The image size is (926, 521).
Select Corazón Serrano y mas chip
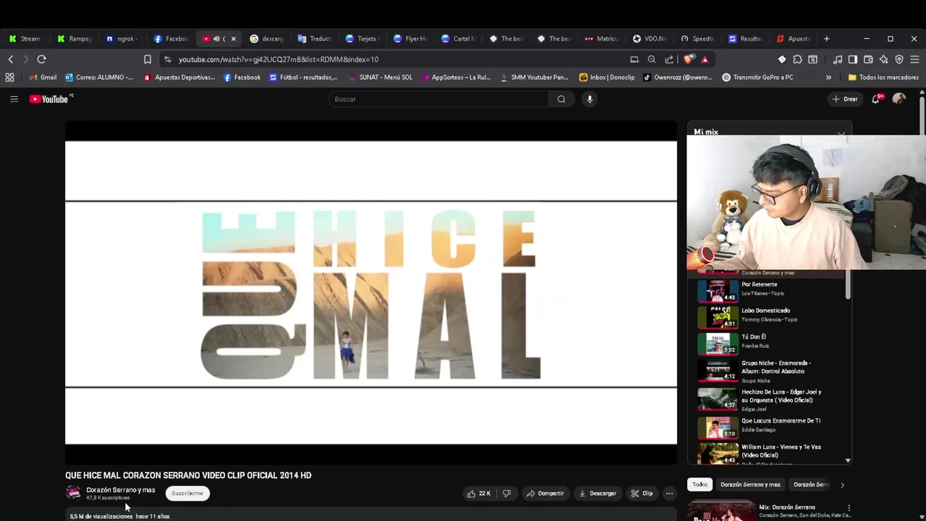750,485
